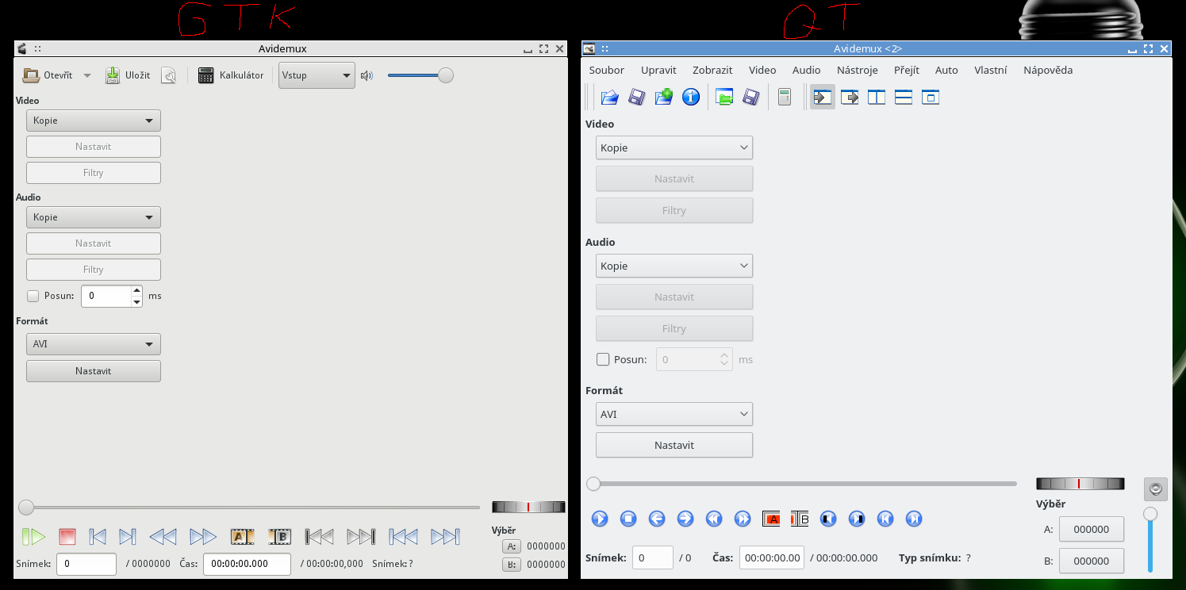Open Nástroje menu
Viewport: 1186px width, 590px height.
click(858, 70)
